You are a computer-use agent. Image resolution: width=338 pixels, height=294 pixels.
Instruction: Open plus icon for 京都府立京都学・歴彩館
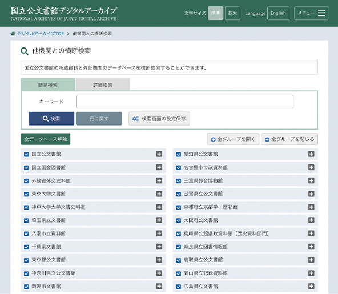(x=311, y=207)
